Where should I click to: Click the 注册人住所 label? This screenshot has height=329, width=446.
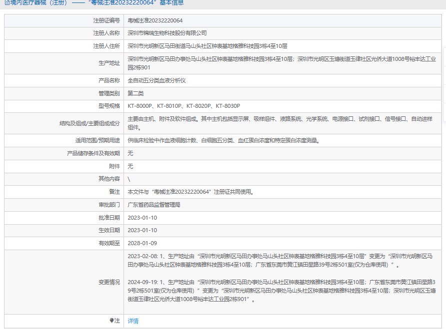click(106, 46)
